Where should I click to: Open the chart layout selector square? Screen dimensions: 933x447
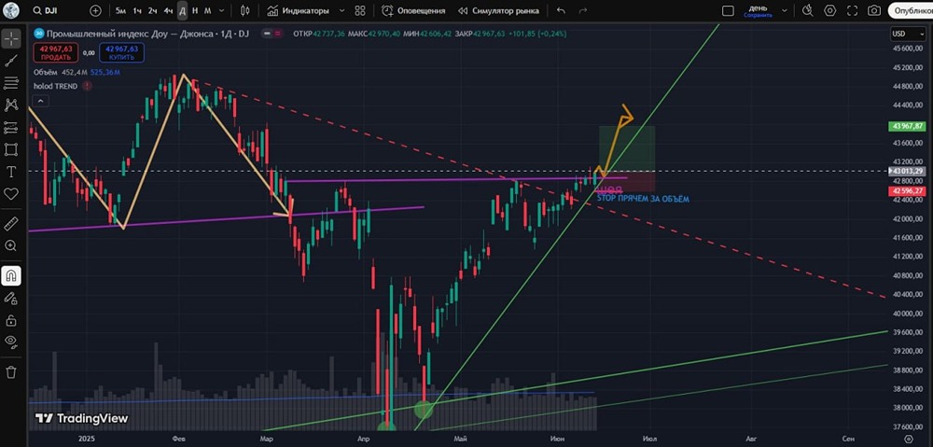tap(728, 10)
